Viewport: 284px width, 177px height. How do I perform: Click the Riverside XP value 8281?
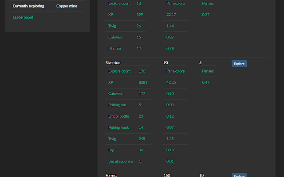coord(143,82)
